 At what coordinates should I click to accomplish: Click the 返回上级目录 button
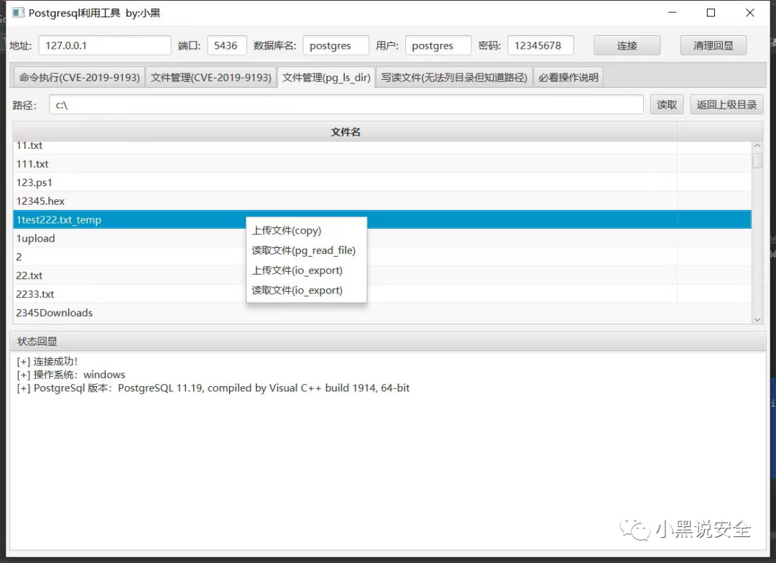coord(726,104)
